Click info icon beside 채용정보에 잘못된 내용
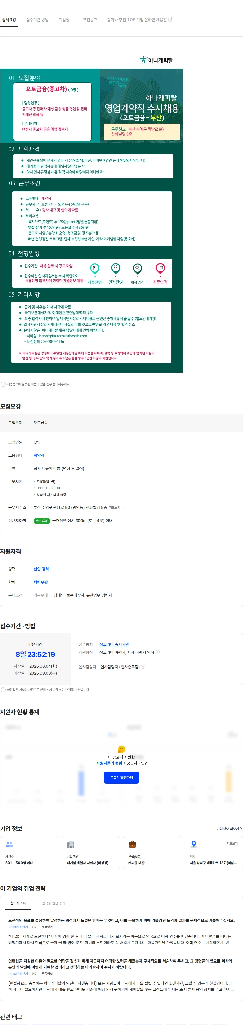243x1025 pixels. pos(3,384)
